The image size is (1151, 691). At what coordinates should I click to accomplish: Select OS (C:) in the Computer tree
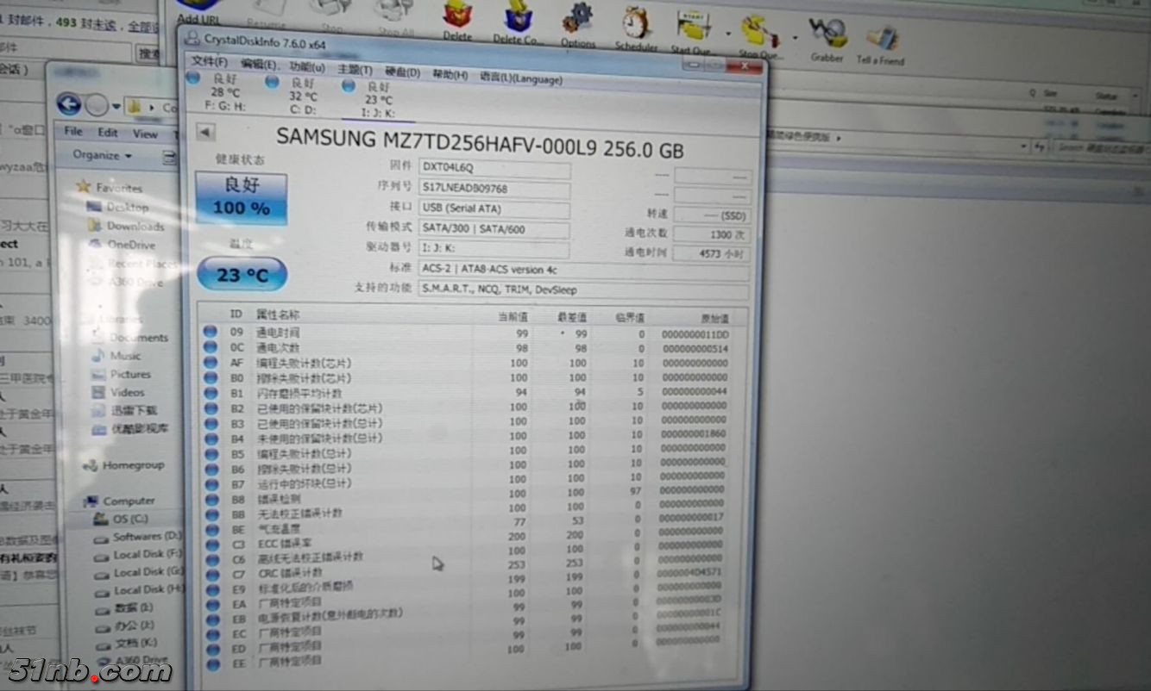click(x=129, y=519)
